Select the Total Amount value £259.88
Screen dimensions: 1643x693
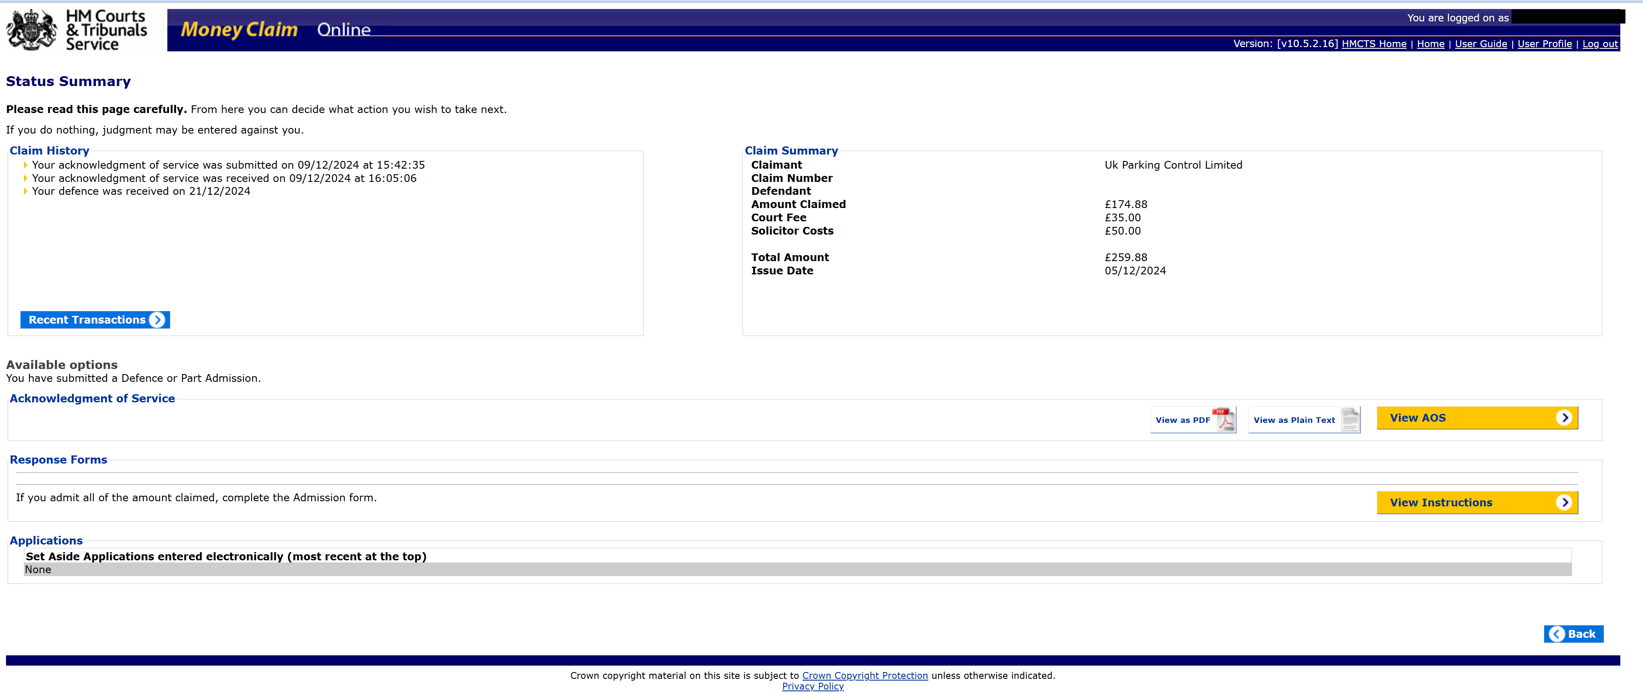pos(1126,257)
